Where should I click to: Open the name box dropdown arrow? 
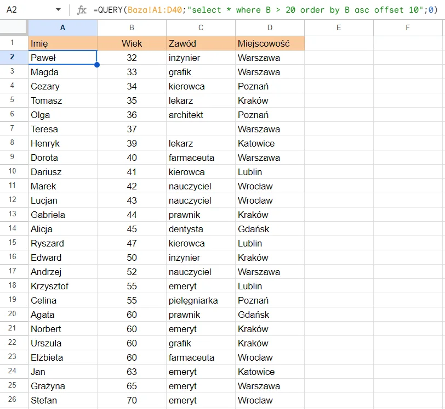(59, 10)
